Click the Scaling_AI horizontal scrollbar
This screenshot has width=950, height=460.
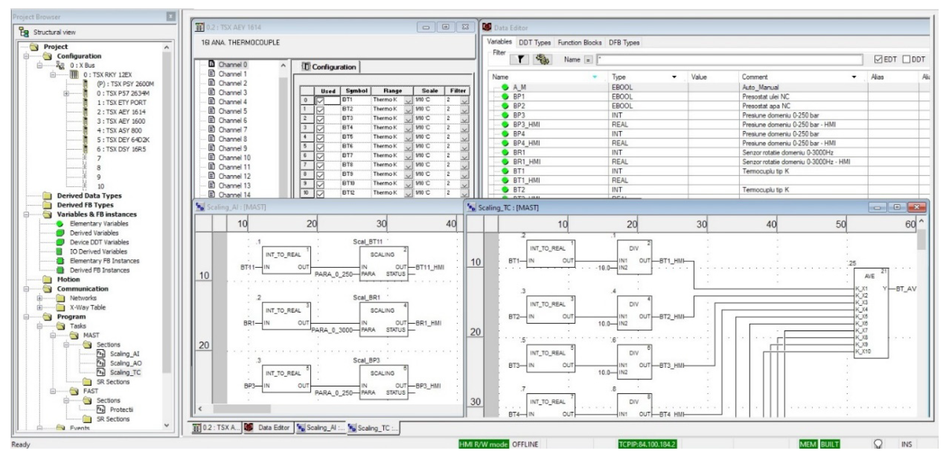pyautogui.click(x=242, y=409)
